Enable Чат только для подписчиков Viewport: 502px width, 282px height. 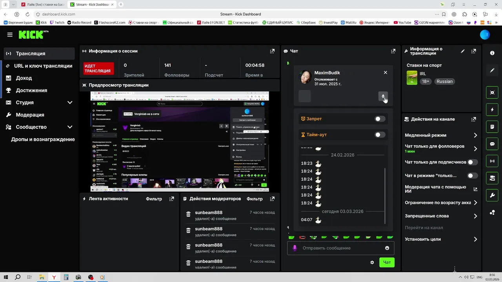[x=473, y=162]
